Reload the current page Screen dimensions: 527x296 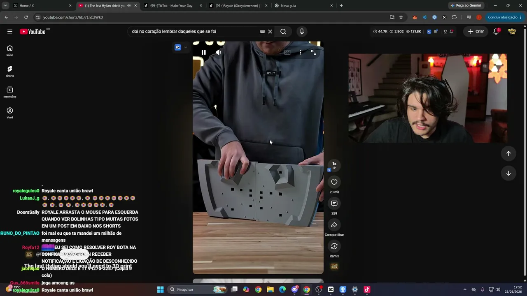tap(26, 17)
